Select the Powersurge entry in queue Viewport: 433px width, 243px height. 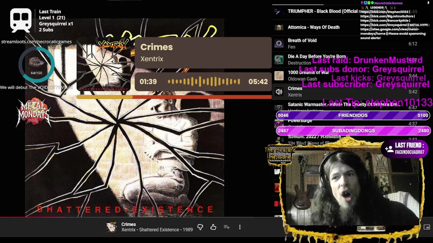(300, 120)
